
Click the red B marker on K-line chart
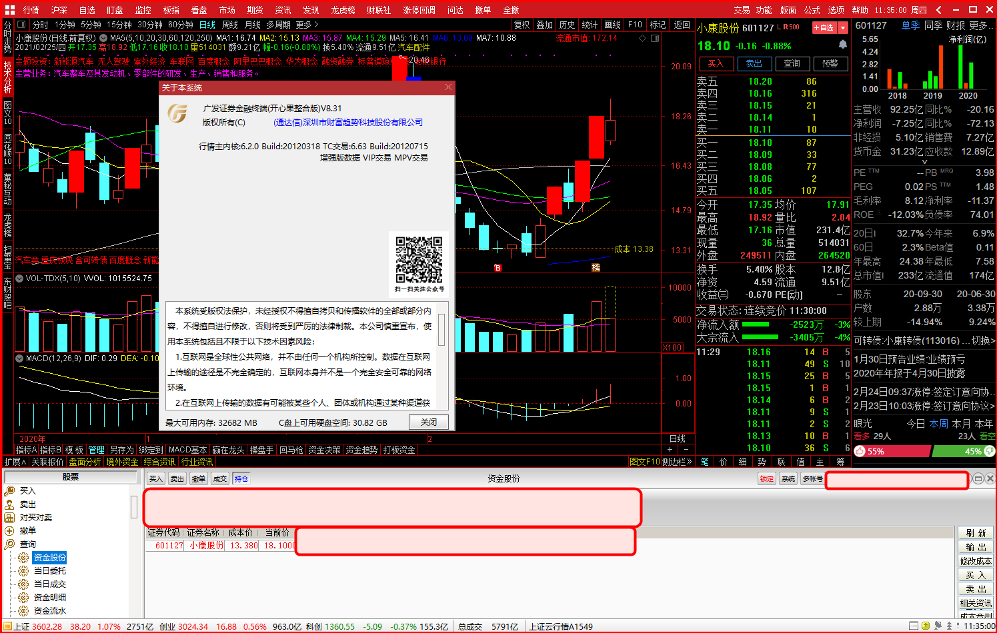coord(497,268)
